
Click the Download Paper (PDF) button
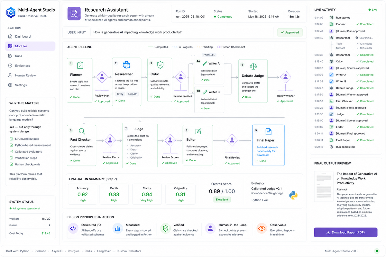pyautogui.click(x=345, y=232)
